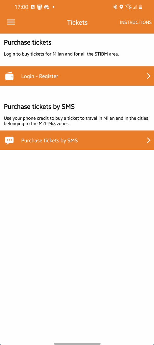The height and width of the screenshot is (345, 154).
Task: Tap the Tickets header title
Action: click(x=77, y=22)
